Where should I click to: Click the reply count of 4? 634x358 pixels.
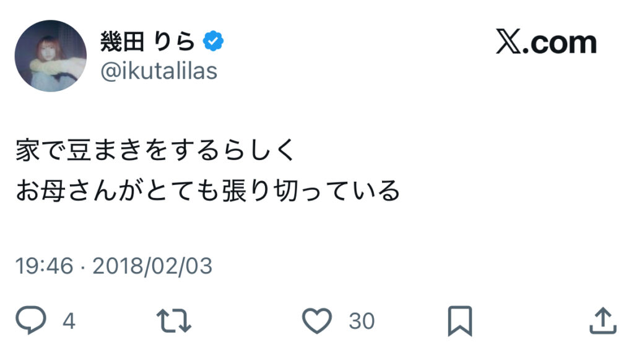[x=69, y=321]
